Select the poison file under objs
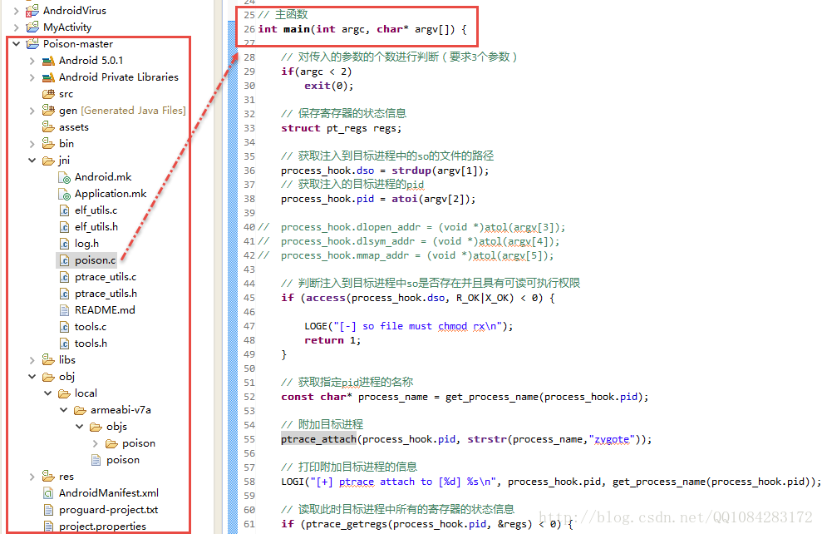 coord(123,460)
